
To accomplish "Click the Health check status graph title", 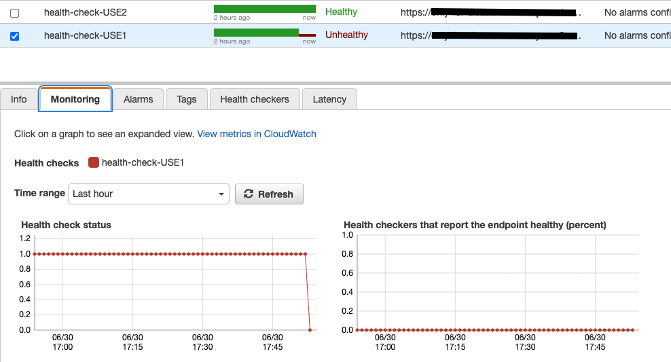I will coord(67,225).
